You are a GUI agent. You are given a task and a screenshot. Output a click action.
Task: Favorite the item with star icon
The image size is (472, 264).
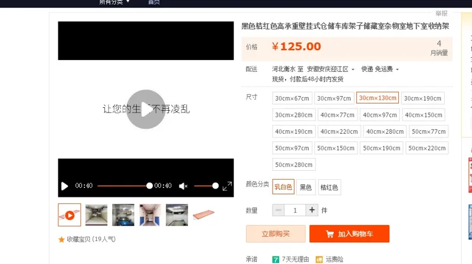pos(61,239)
